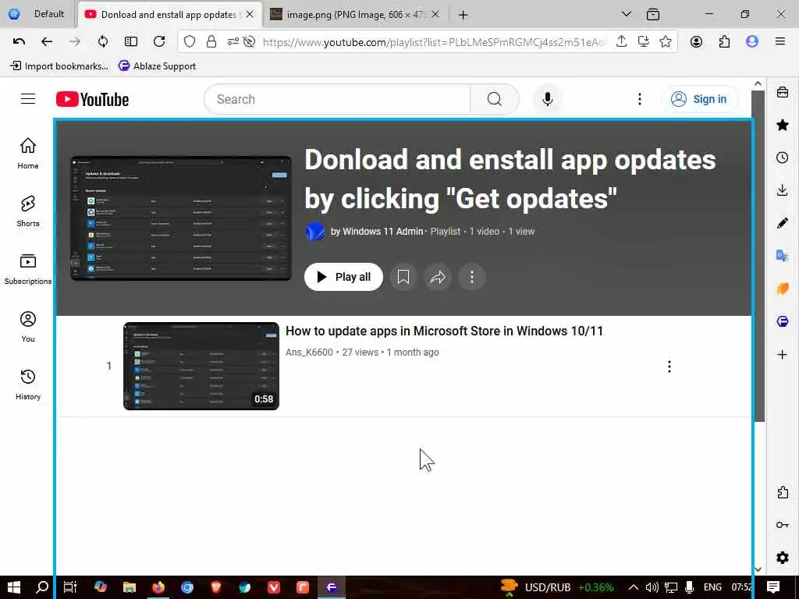The height and width of the screenshot is (599, 799).
Task: Go back with browser back arrow
Action: [x=47, y=42]
